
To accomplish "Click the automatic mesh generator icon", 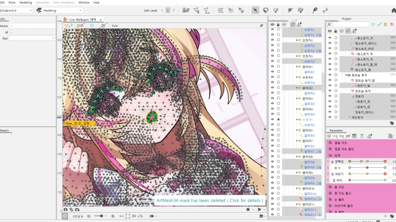I will coord(206,10).
